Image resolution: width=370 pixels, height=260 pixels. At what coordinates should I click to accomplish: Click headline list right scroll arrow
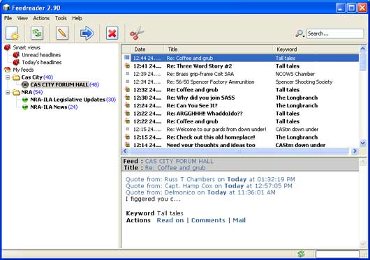click(x=355, y=151)
